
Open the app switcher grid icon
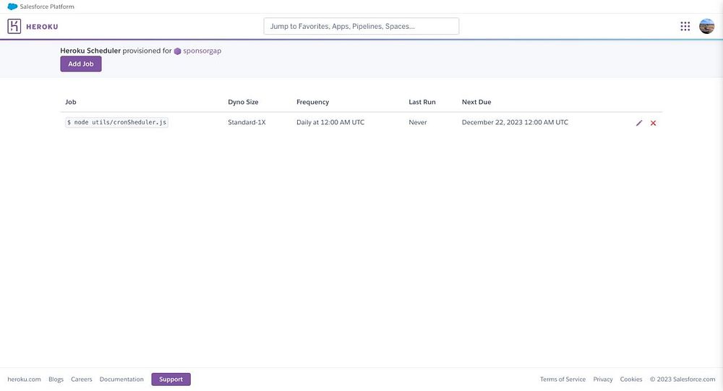coord(685,26)
